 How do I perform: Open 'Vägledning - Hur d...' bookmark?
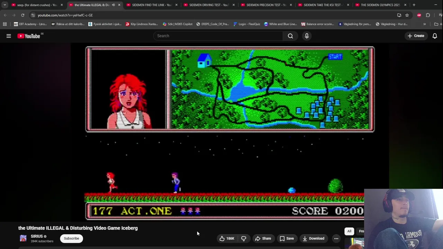pyautogui.click(x=391, y=24)
